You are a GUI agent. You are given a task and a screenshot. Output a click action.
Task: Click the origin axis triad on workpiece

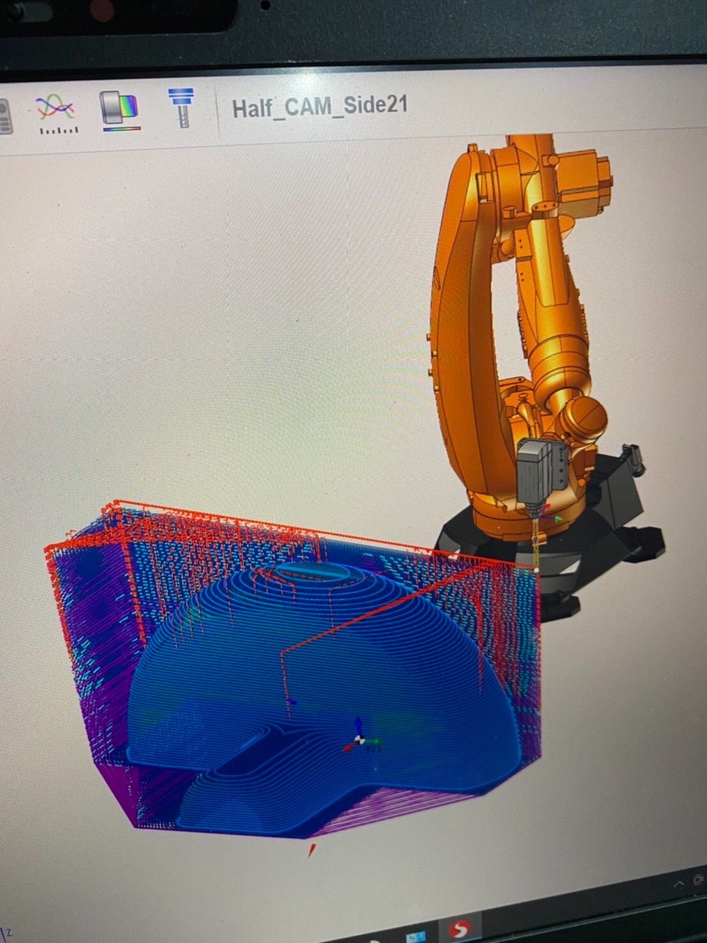(360, 739)
